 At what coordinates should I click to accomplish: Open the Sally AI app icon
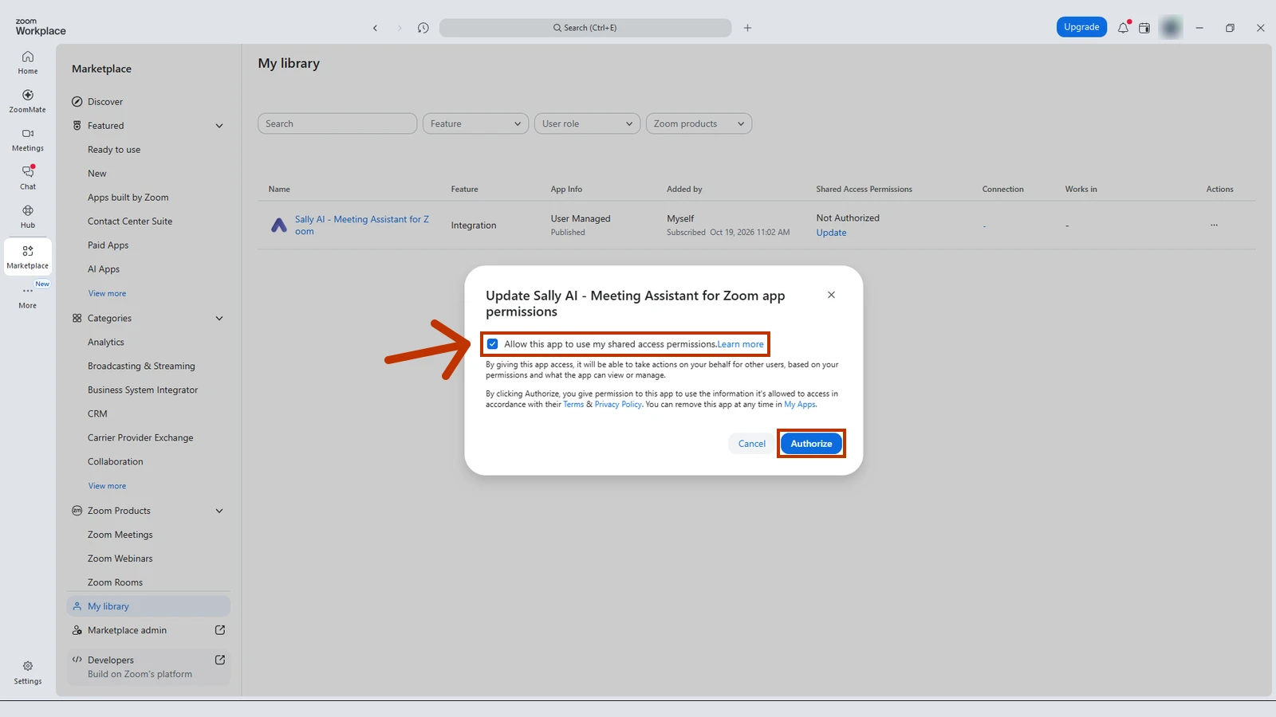[x=279, y=225]
